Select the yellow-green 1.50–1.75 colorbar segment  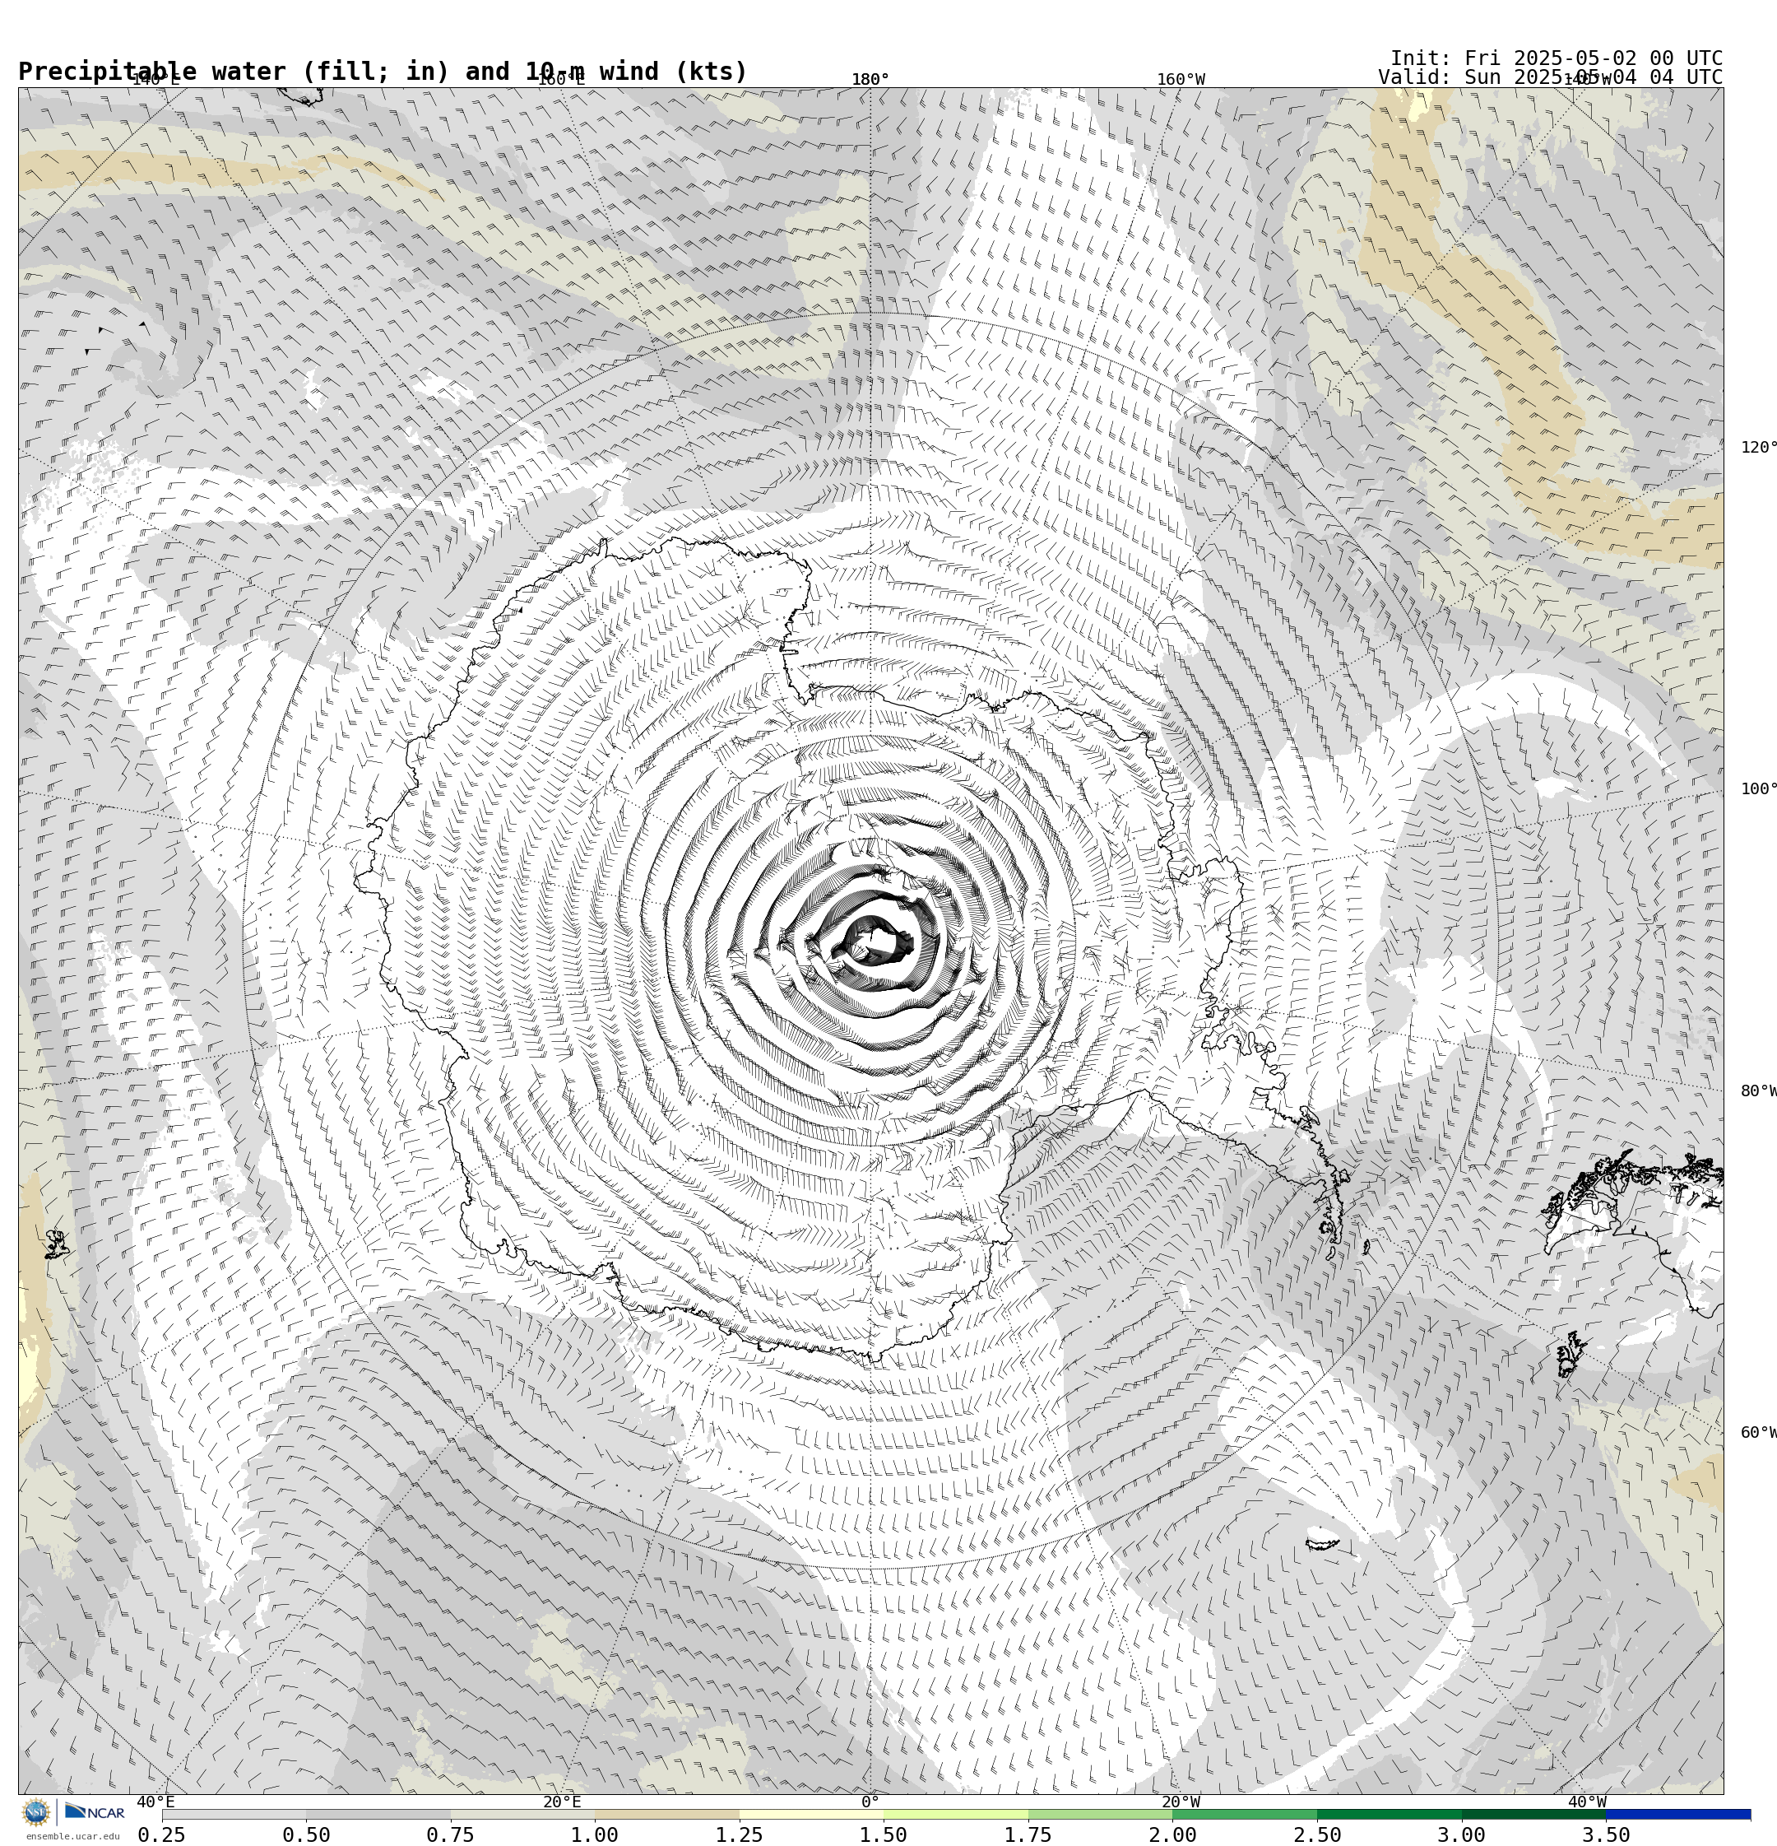956,1815
